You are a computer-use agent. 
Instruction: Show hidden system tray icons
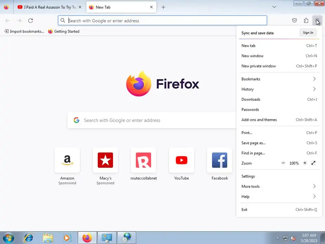coord(277,238)
